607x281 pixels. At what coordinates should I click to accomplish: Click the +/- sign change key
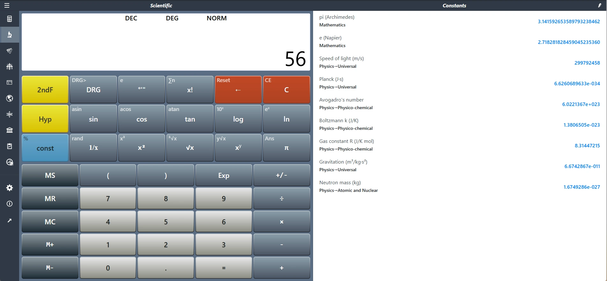(282, 175)
